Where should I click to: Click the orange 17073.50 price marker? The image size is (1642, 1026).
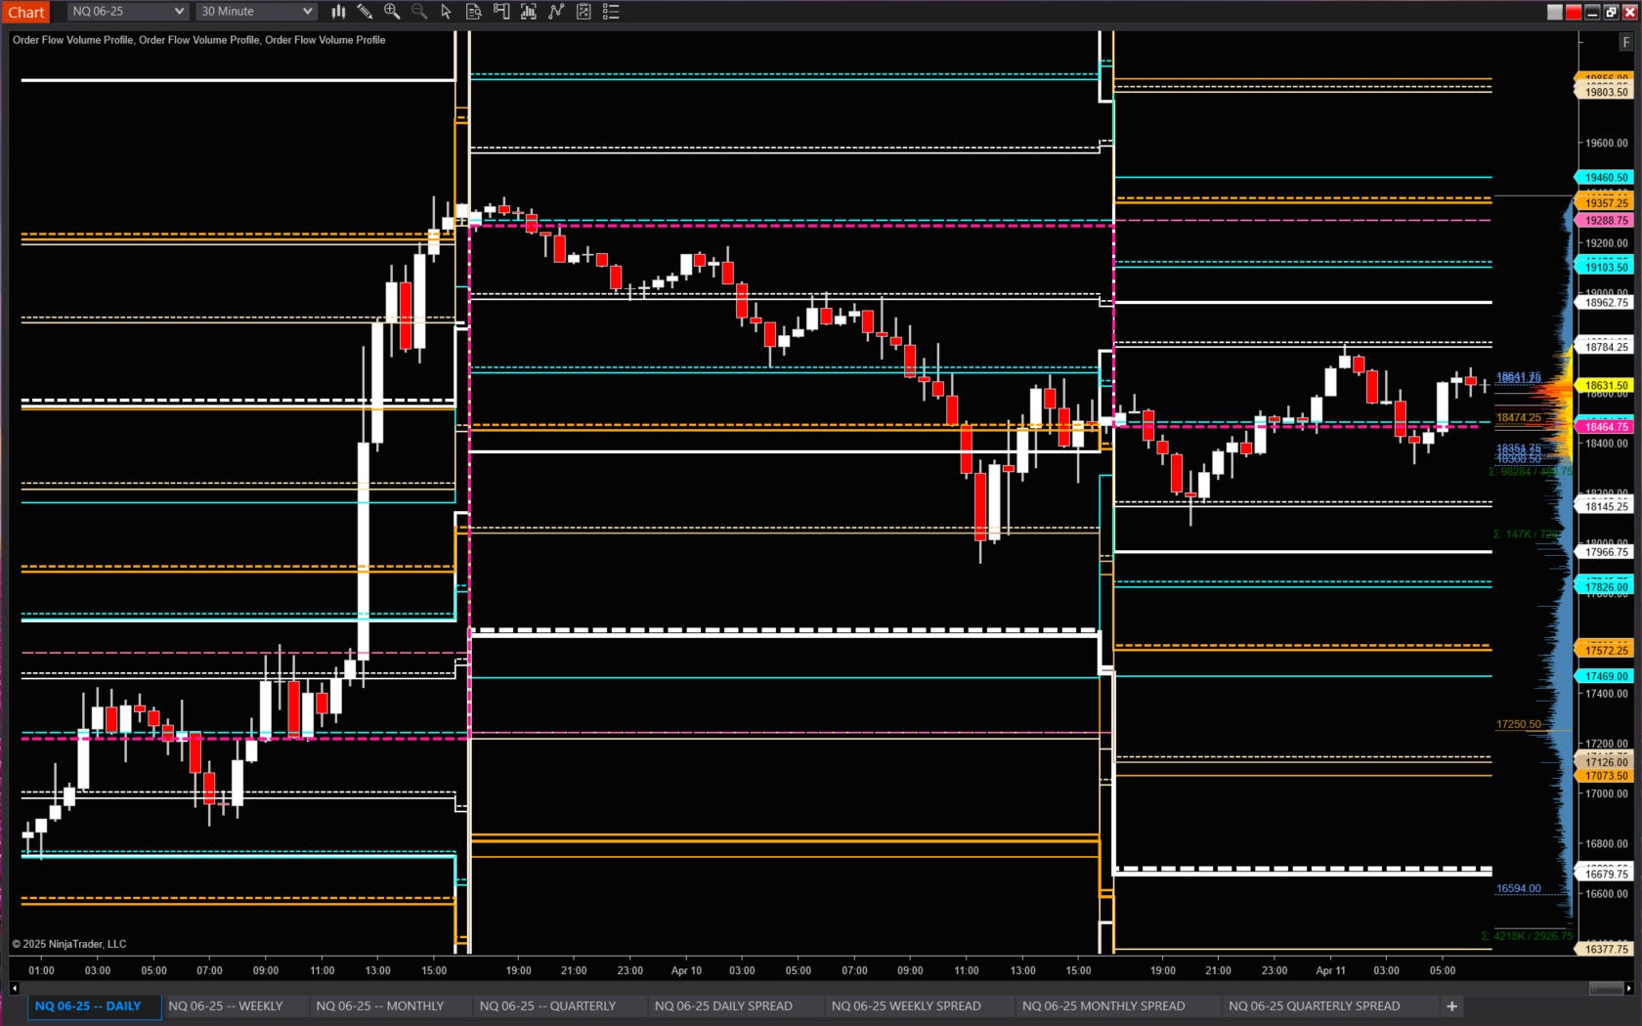click(x=1606, y=775)
